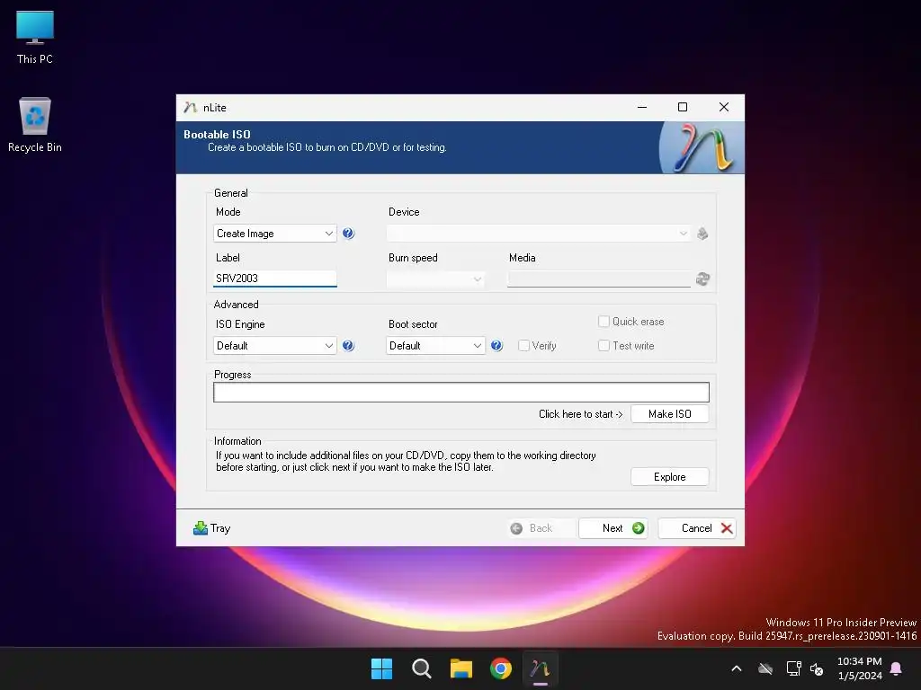Refresh the Media info icon

coord(702,279)
